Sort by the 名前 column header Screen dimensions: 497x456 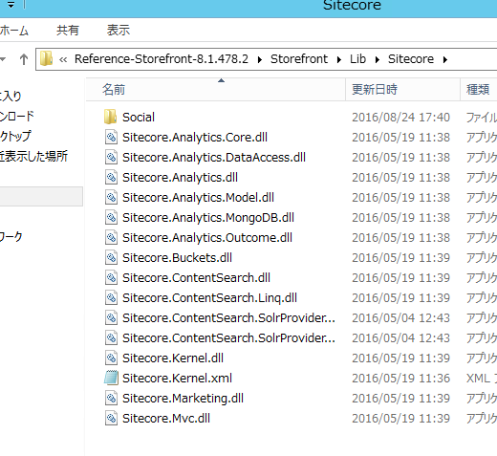click(216, 90)
